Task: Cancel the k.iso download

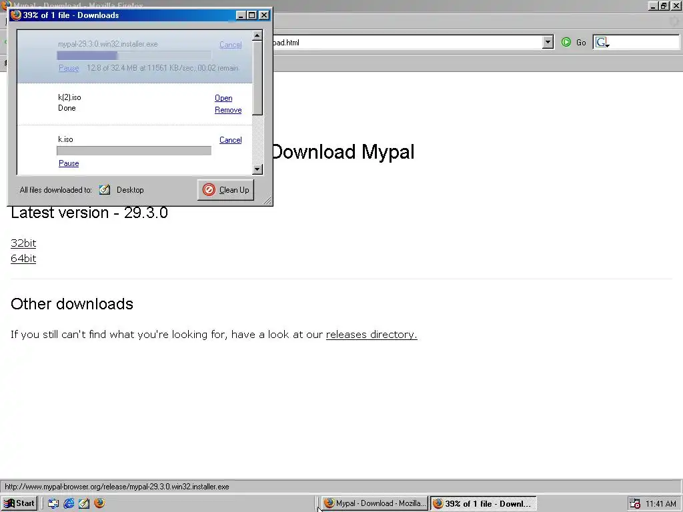Action: [x=230, y=140]
